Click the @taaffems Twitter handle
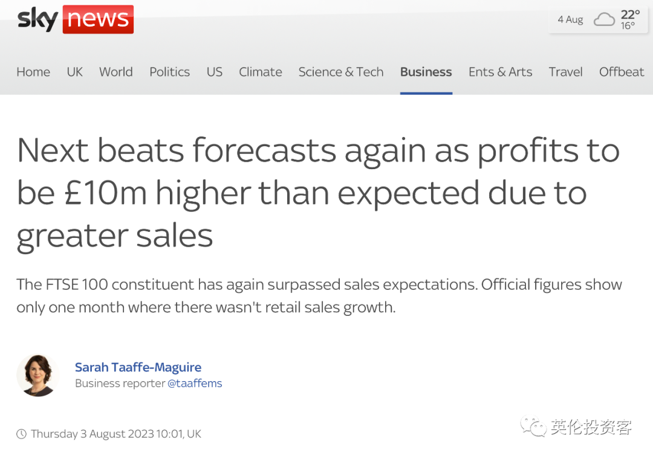The image size is (653, 456). (x=195, y=384)
